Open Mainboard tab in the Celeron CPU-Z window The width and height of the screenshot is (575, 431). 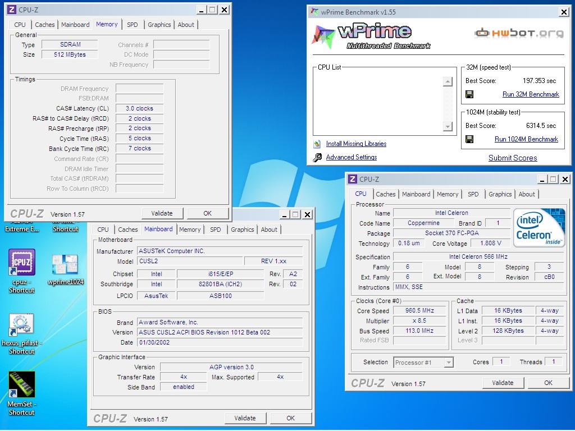point(416,194)
